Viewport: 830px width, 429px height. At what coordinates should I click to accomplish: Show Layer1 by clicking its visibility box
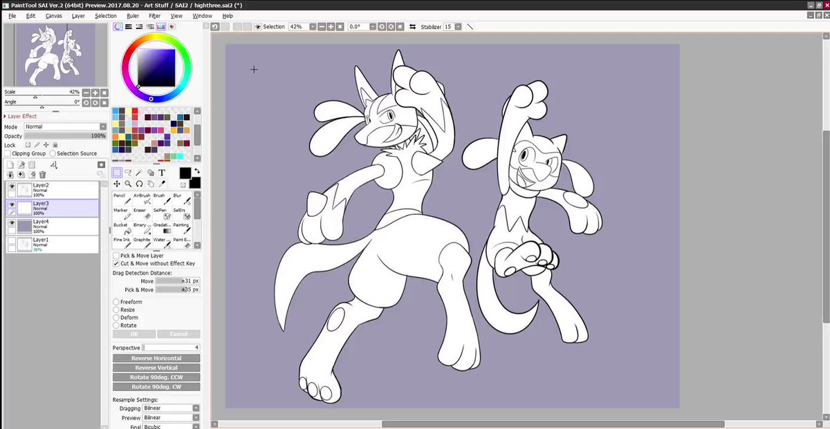point(12,240)
